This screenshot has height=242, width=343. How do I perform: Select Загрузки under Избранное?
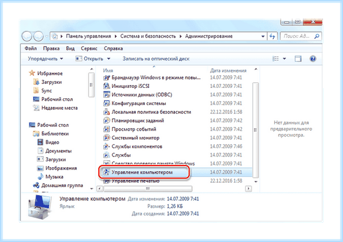coord(51,82)
